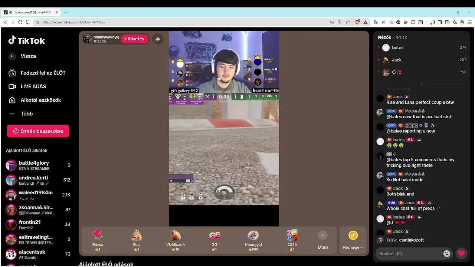This screenshot has height=267, width=475.
Task: Click the message 'Whole chat full of preds'
Action: 410,208
